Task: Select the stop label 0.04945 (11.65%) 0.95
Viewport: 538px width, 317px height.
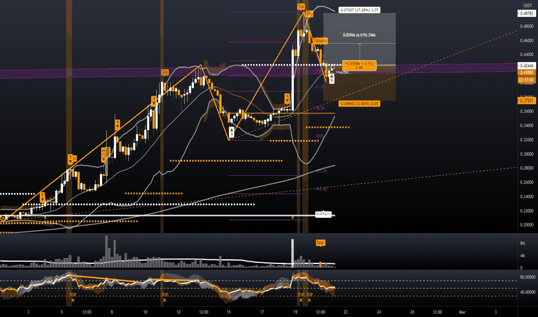Action: point(359,104)
